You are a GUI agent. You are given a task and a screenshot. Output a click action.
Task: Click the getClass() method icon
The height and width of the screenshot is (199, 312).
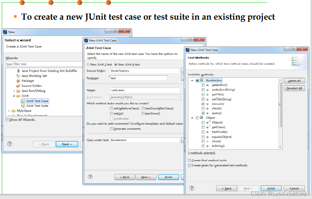(x=208, y=127)
